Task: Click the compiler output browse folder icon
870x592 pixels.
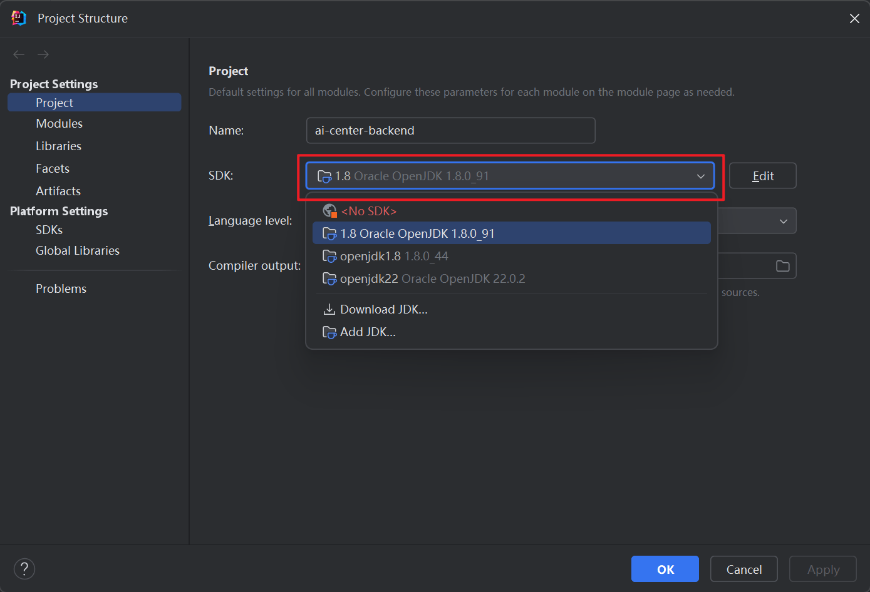Action: tap(782, 266)
